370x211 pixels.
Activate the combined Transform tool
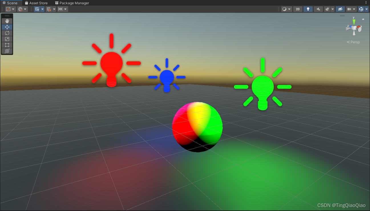[x=7, y=51]
